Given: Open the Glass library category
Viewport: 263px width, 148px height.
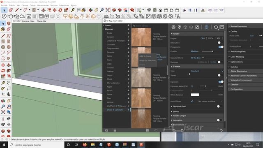Looking at the screenshot, I should pyautogui.click(x=109, y=64).
